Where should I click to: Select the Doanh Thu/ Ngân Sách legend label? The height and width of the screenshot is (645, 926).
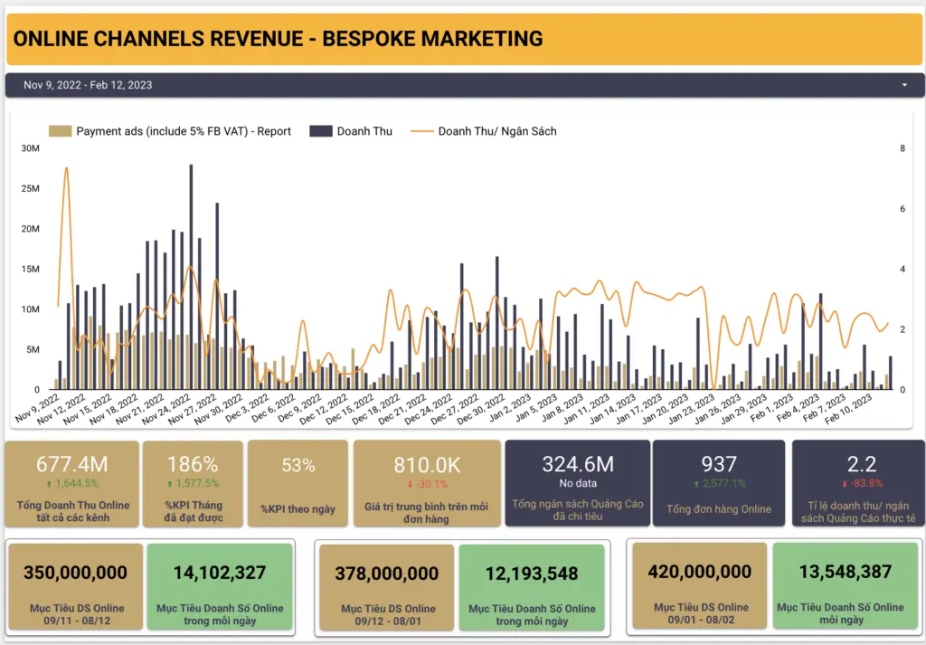(x=497, y=131)
